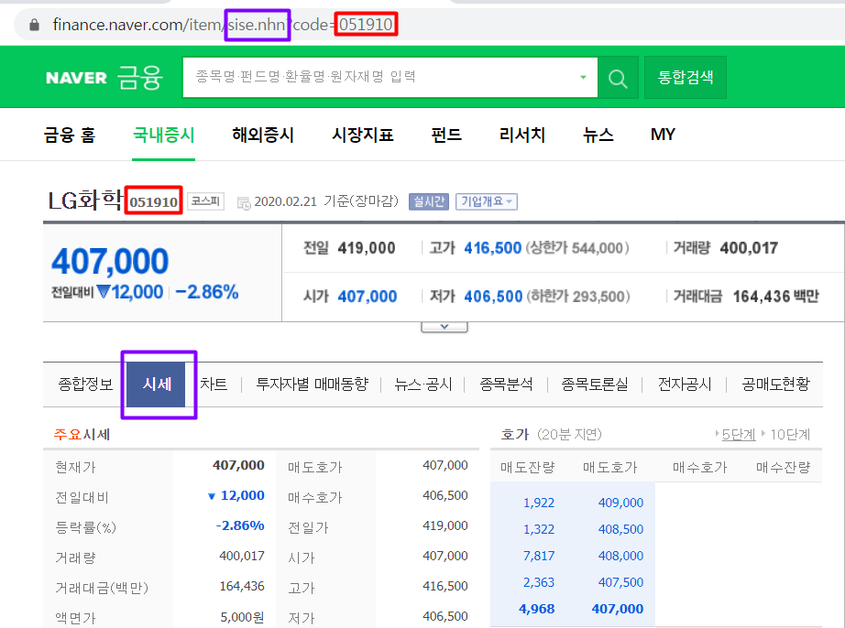Open the 금융 홈 menu

[70, 135]
